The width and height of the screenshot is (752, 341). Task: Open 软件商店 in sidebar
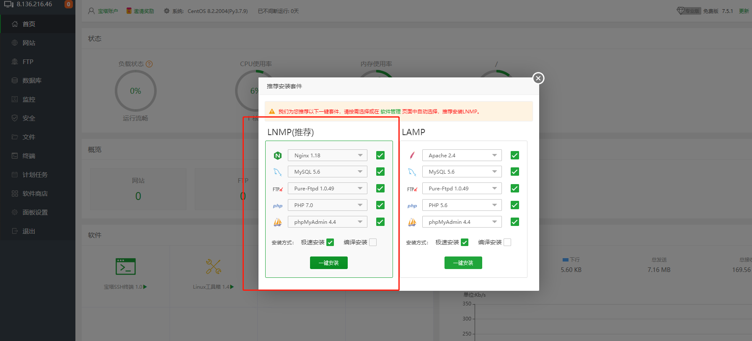(x=38, y=193)
